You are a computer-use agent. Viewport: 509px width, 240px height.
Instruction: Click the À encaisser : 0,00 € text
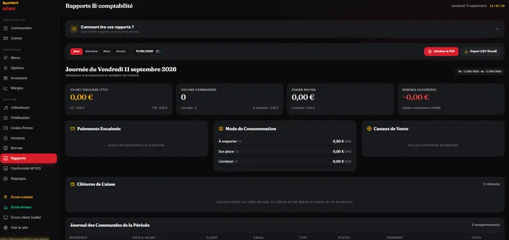(265, 108)
